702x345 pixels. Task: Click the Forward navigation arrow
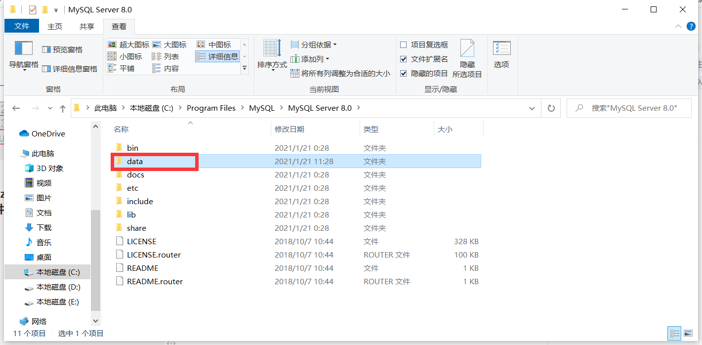pyautogui.click(x=35, y=108)
